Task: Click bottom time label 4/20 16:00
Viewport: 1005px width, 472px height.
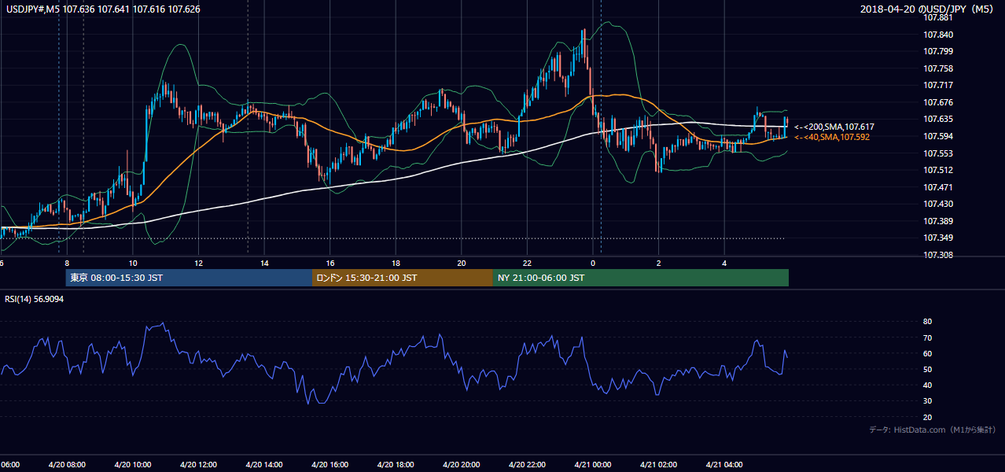Action: (329, 464)
